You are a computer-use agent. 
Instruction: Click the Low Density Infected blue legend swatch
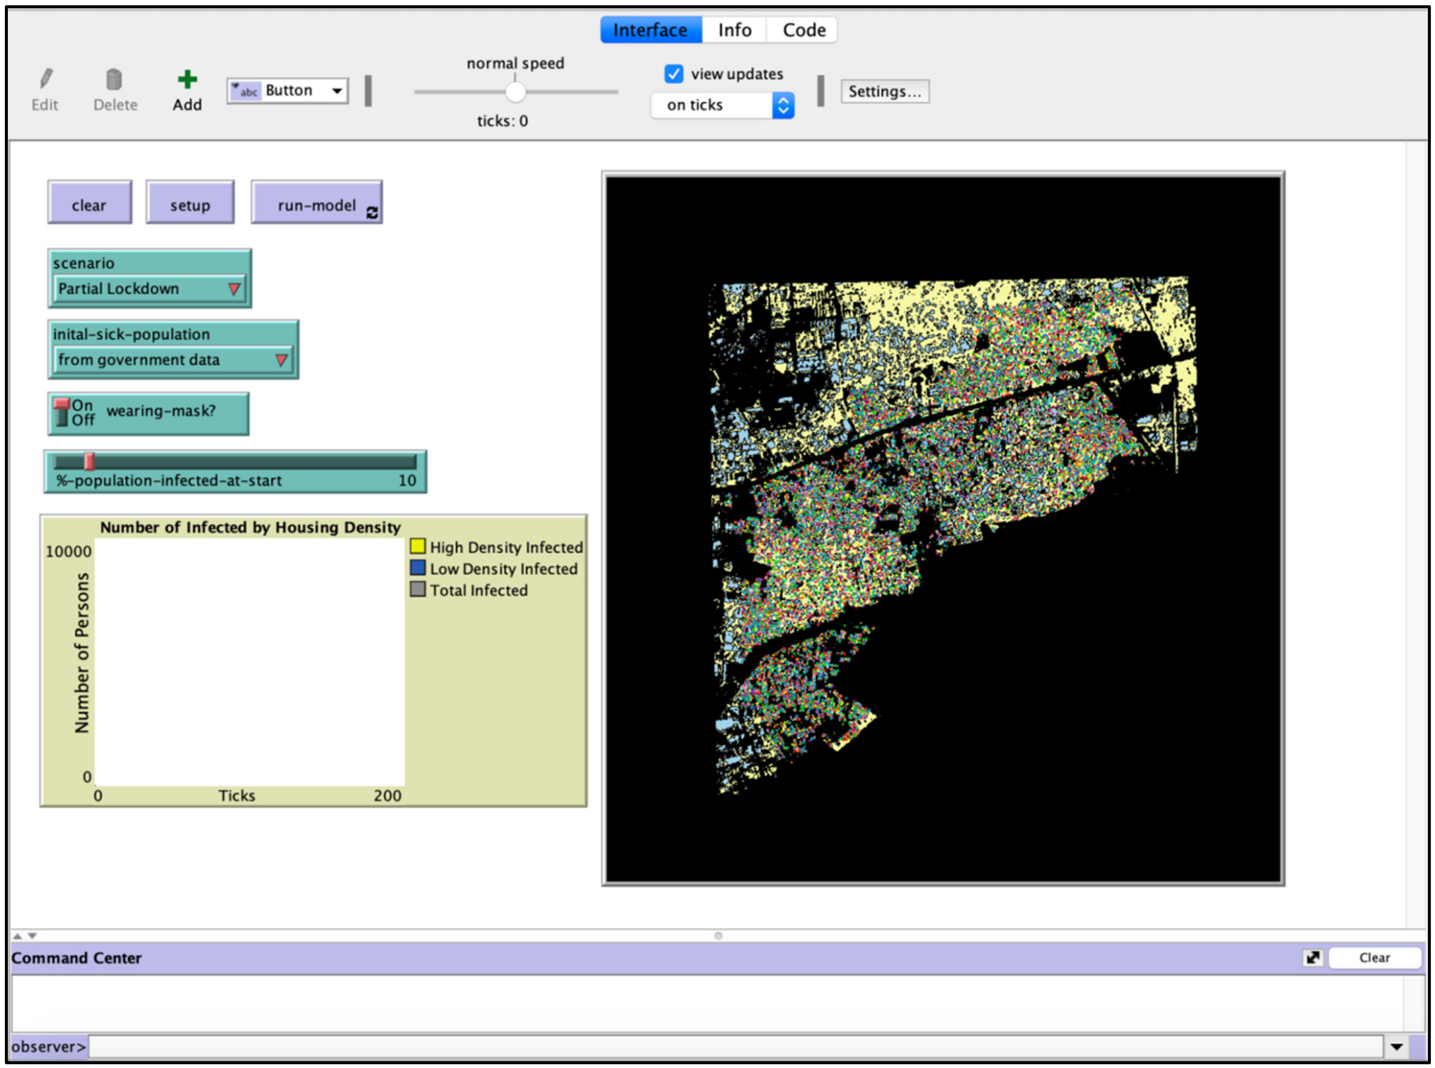coord(418,567)
